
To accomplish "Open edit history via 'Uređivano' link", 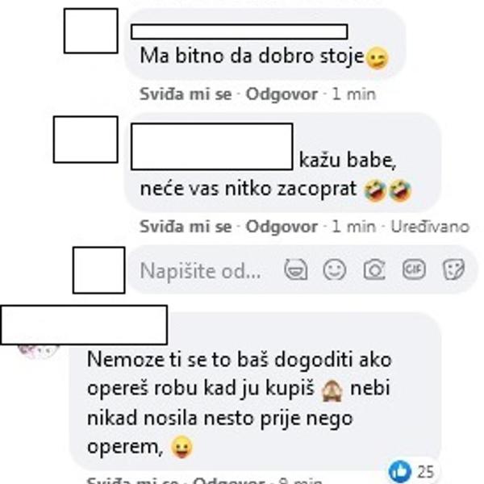I will coord(430,227).
